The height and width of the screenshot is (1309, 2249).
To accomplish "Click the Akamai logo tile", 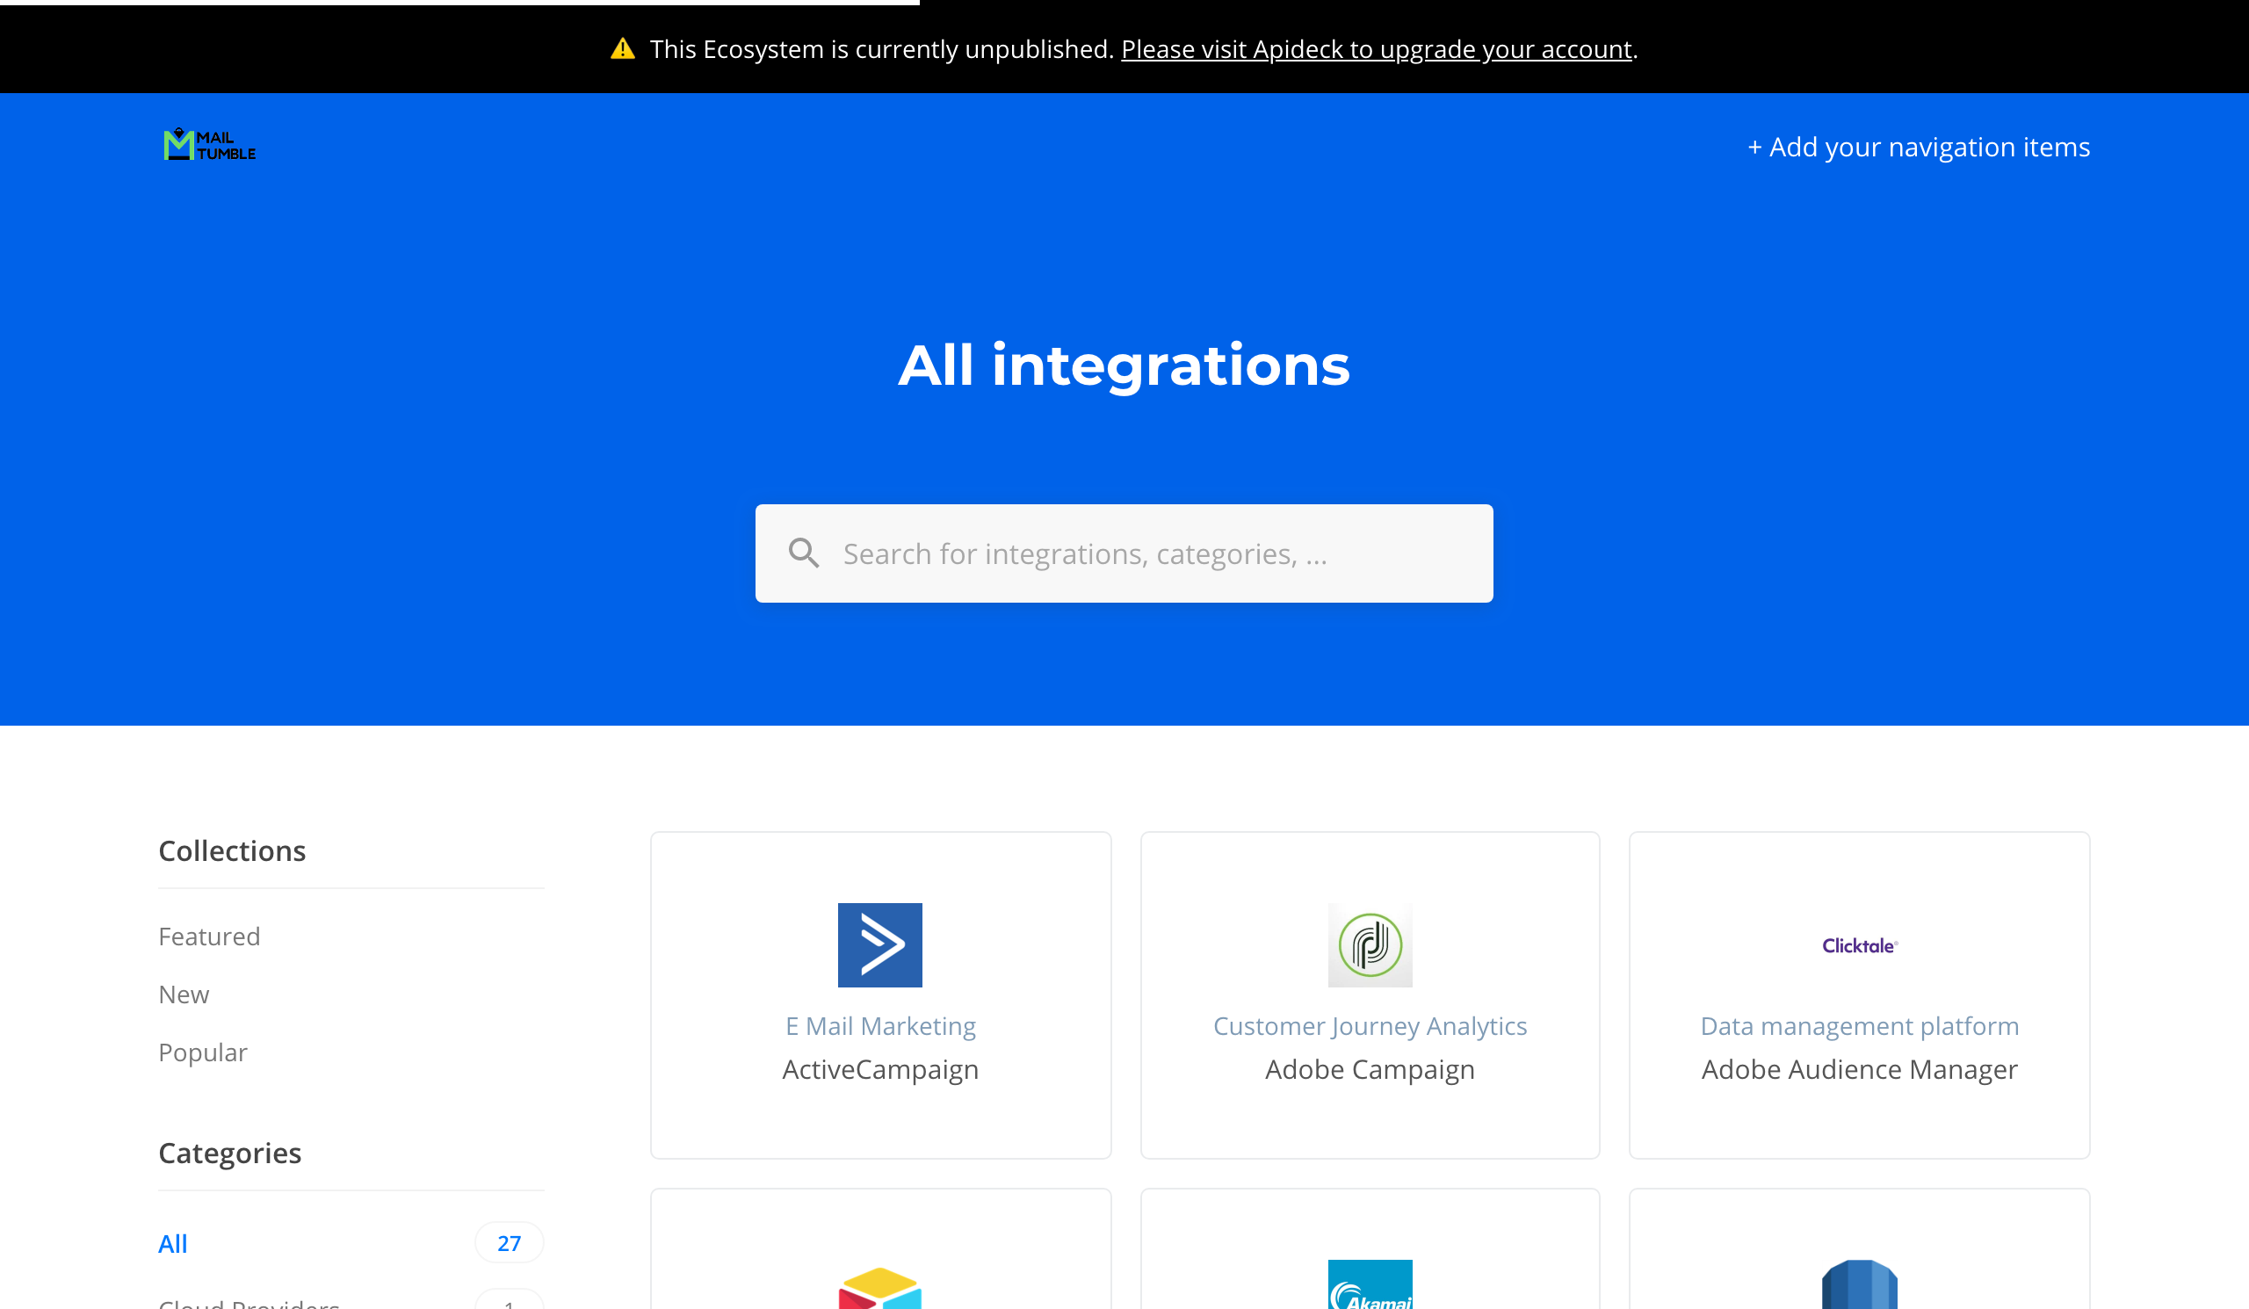I will tap(1370, 1285).
